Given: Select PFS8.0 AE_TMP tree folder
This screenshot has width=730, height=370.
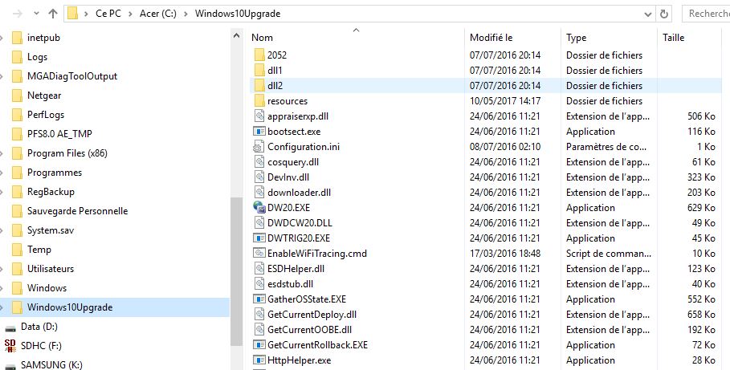Looking at the screenshot, I should pos(59,134).
